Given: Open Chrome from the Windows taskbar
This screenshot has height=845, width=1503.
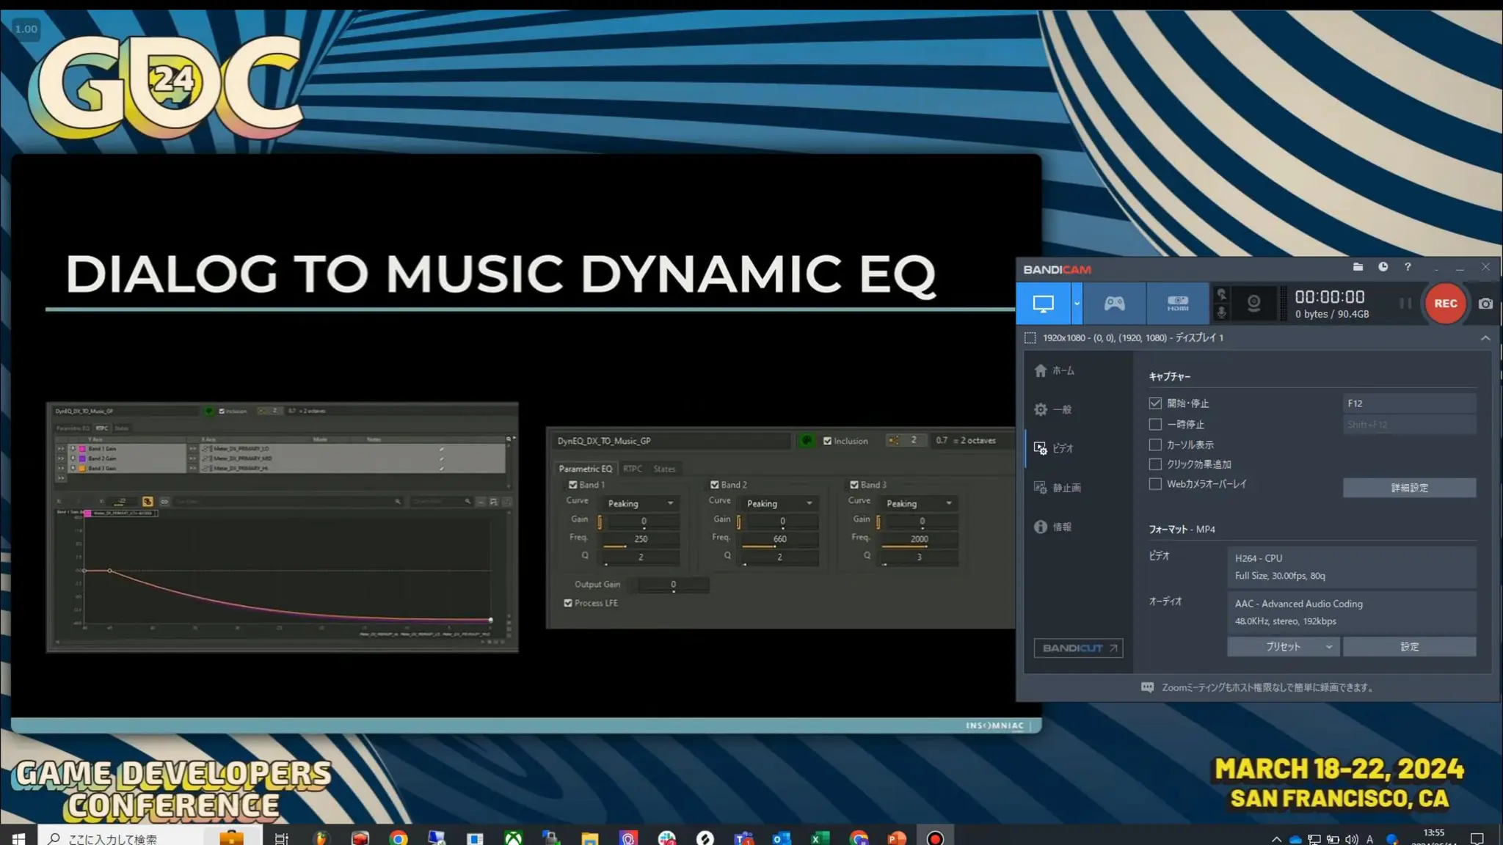Looking at the screenshot, I should click(399, 838).
